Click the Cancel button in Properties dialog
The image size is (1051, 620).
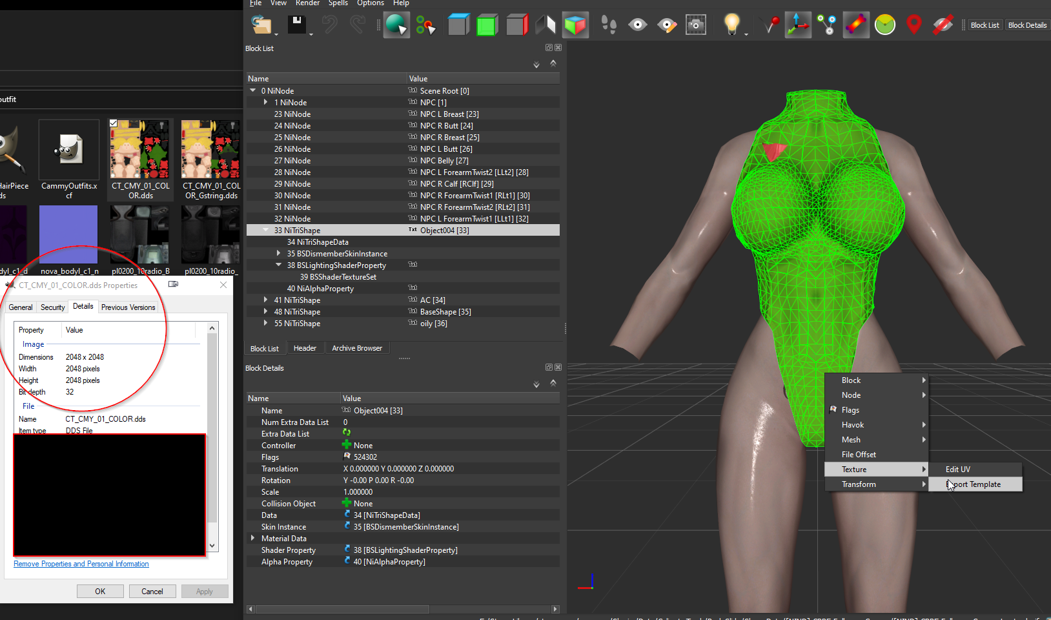[x=152, y=591]
